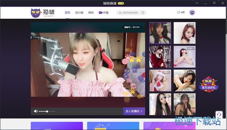
Task: Open the first purple banner card
Action: [x=57, y=126]
